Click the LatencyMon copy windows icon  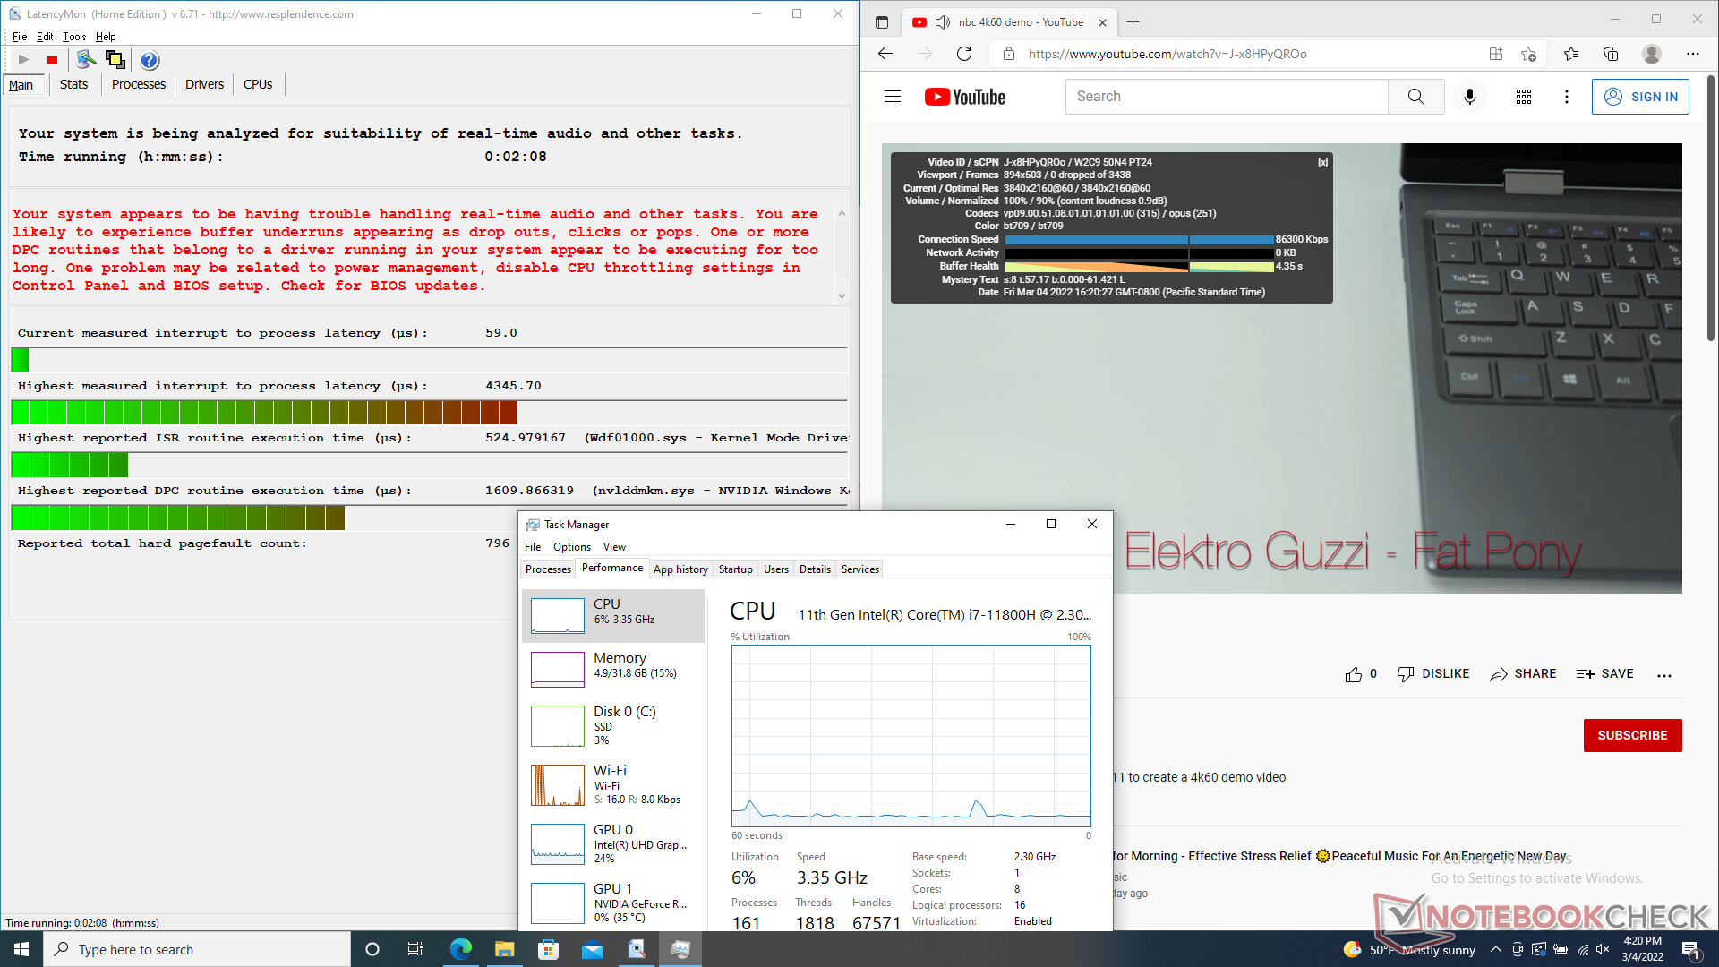(x=115, y=60)
